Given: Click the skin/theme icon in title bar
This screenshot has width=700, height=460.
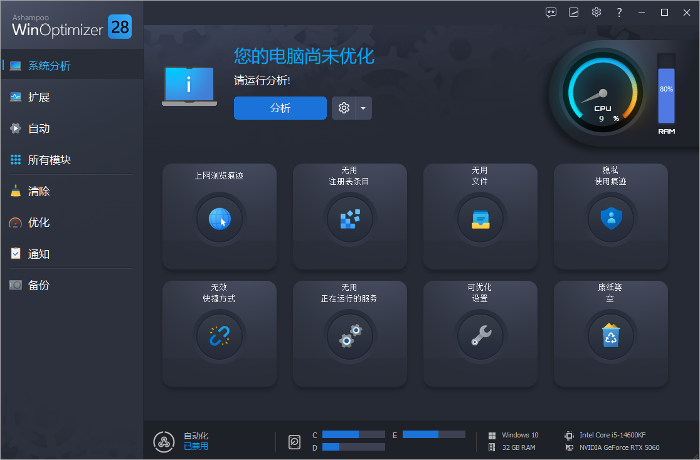Looking at the screenshot, I should (x=574, y=13).
